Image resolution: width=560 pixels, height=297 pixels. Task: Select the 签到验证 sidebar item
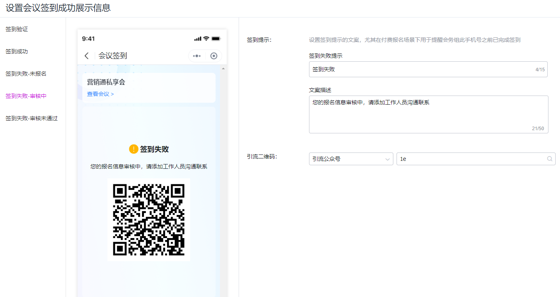(17, 29)
